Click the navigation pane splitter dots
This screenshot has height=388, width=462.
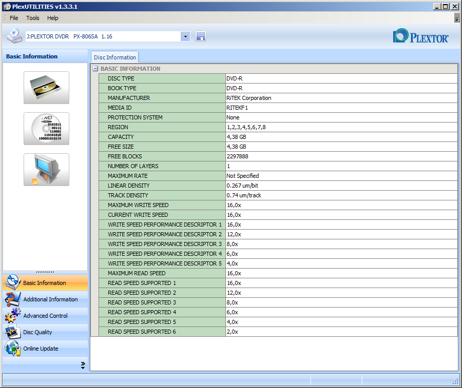pyautogui.click(x=45, y=272)
